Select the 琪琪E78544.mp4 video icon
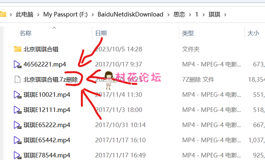Screen dimensions: 265x160 (17, 155)
